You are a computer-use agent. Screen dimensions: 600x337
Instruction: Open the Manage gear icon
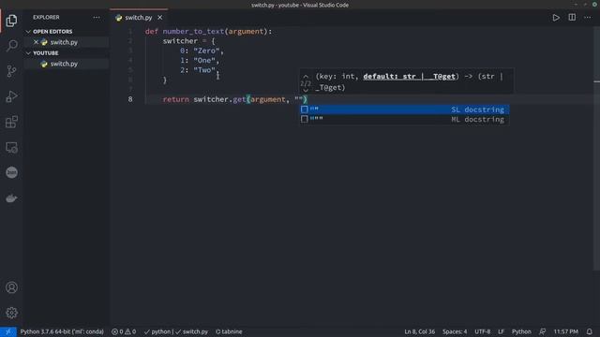coord(11,313)
